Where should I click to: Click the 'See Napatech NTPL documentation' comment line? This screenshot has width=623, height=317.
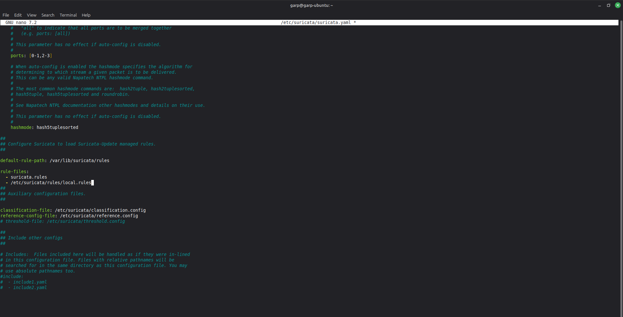click(108, 106)
